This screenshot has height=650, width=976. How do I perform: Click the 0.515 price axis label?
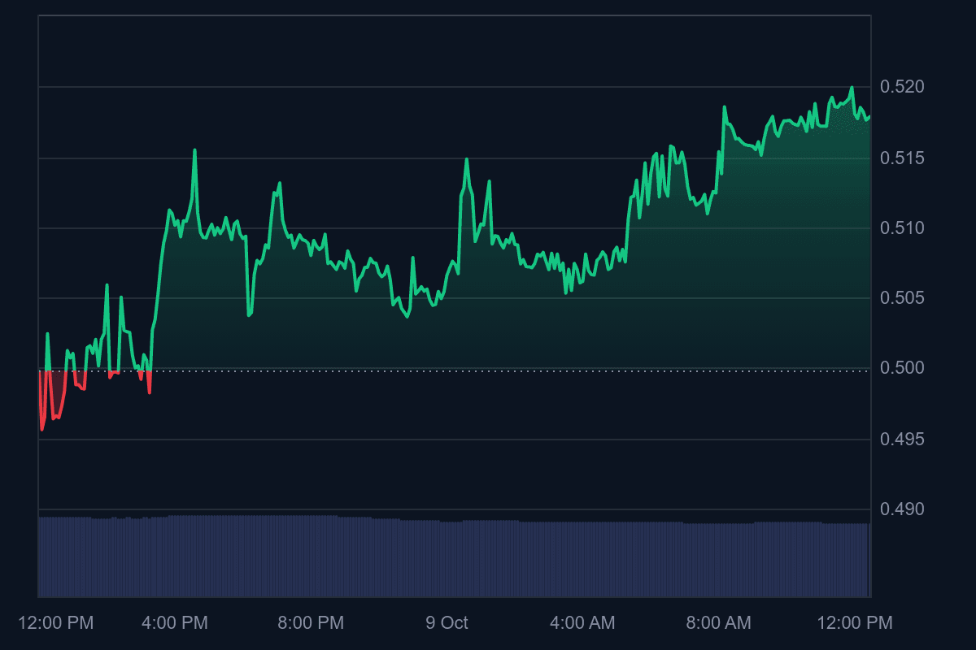point(902,158)
